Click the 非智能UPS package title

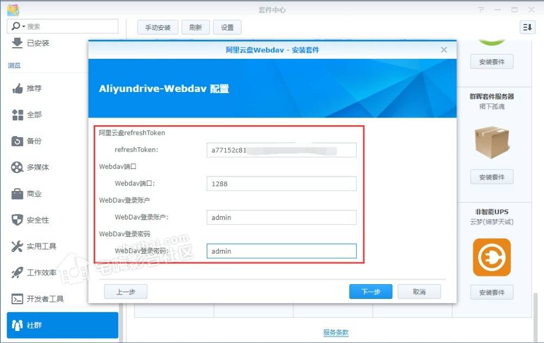point(492,212)
